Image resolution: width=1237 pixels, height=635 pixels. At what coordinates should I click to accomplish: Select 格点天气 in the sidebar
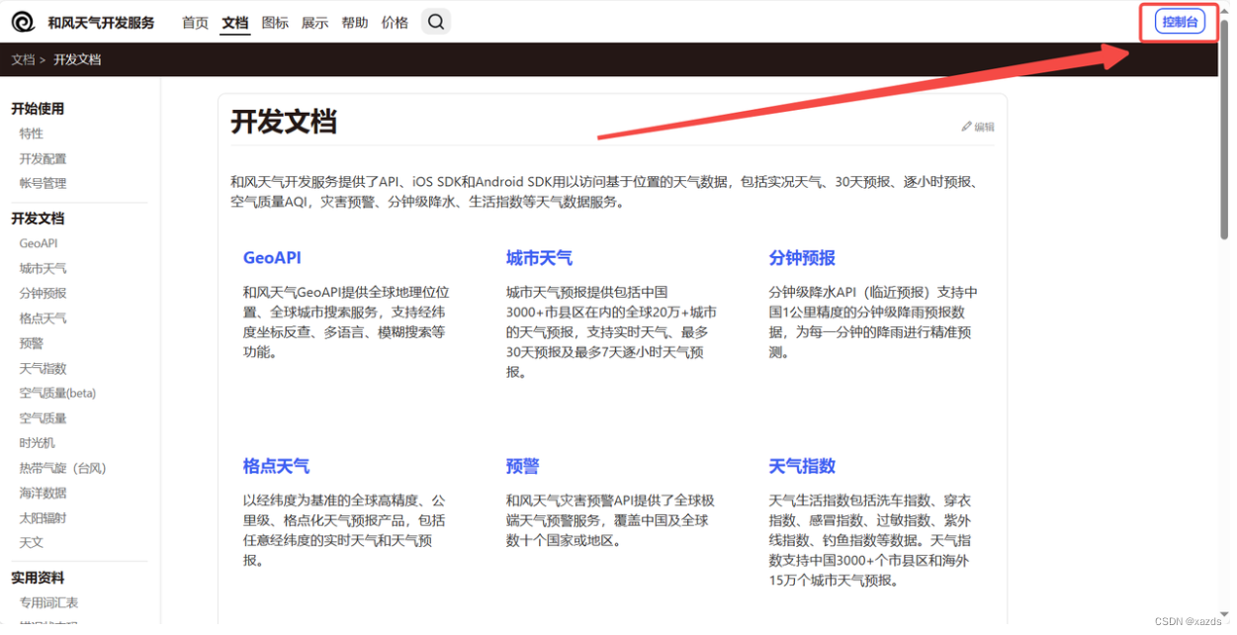coord(44,318)
